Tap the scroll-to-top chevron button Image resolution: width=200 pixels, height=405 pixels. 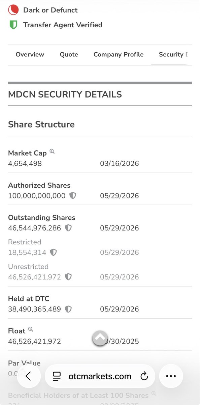100,338
